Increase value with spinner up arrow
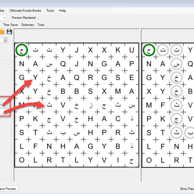 click(x=6, y=38)
